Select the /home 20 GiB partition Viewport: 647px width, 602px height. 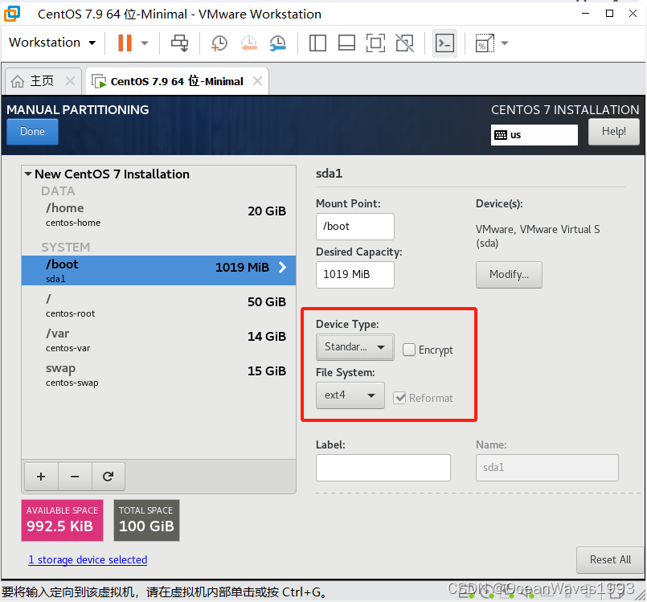pyautogui.click(x=159, y=215)
